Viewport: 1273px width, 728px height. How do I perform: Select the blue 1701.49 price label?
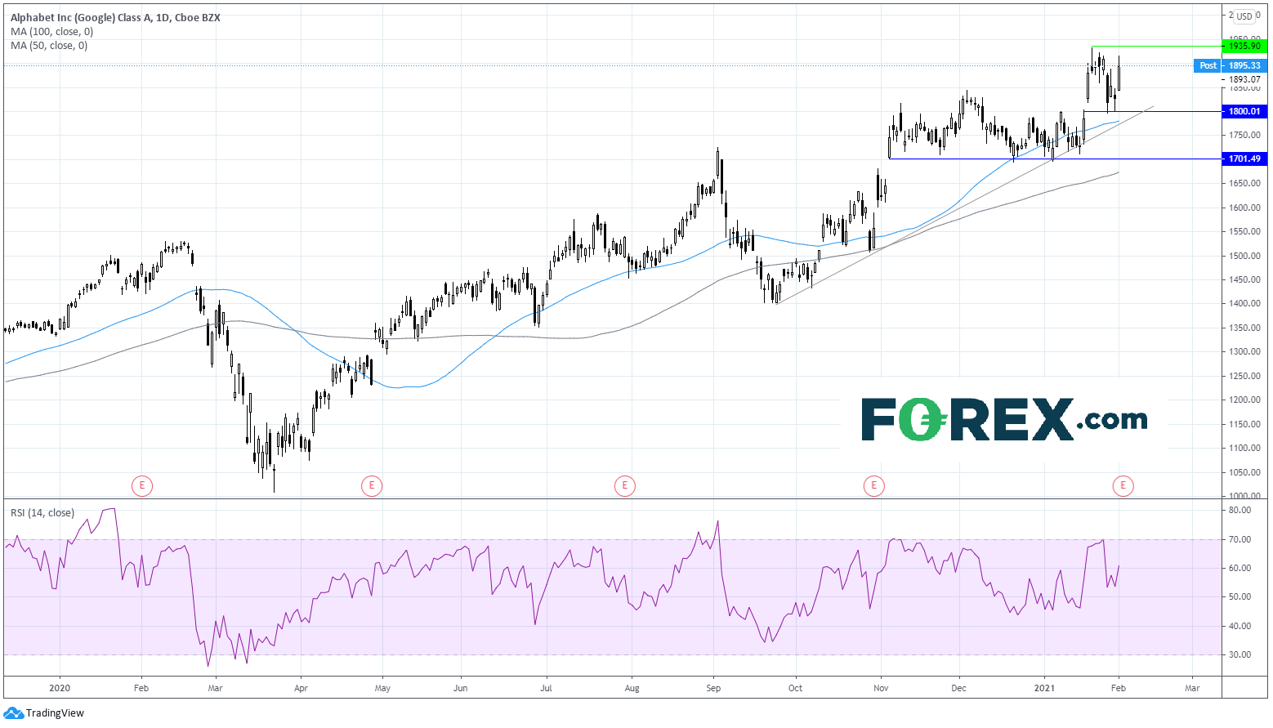(1244, 159)
